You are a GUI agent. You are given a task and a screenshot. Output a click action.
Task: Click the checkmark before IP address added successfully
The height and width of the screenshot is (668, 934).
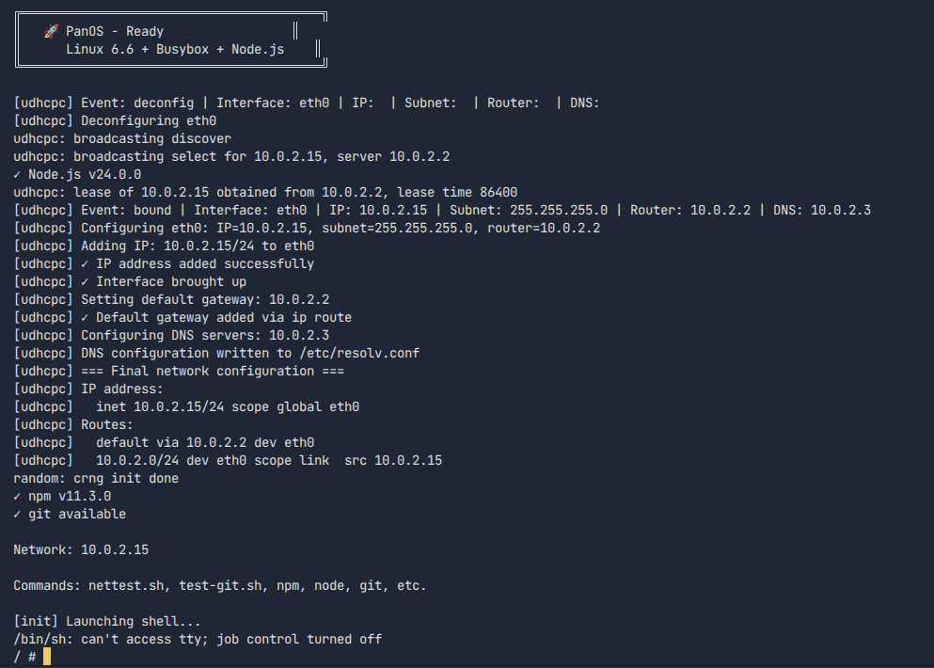(86, 263)
